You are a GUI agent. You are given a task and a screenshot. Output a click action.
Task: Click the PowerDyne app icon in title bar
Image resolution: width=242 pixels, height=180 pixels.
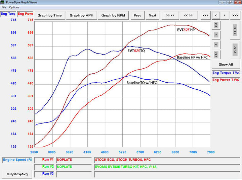click(x=2, y=2)
